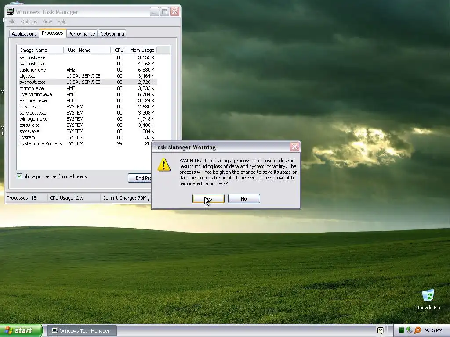The height and width of the screenshot is (337, 450).
Task: Select the ctfmon.exe process
Action: [x=87, y=88]
